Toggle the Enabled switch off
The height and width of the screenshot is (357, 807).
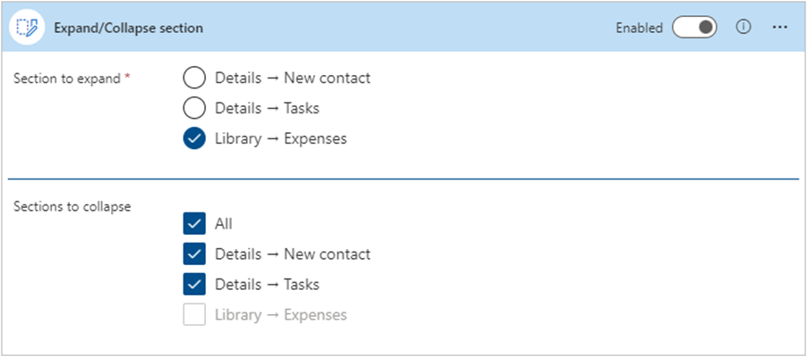[x=694, y=28]
